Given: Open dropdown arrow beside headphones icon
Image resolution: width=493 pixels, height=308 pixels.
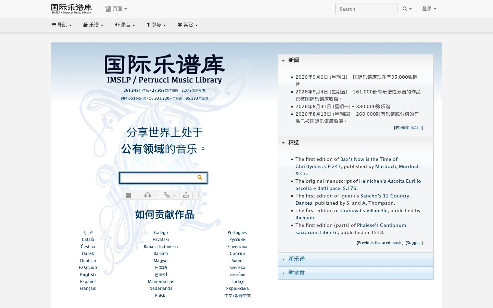Looking at the screenshot, I should point(156,195).
